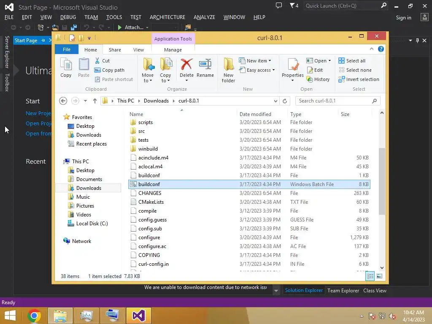Viewport: 432px width, 324px height.
Task: Click Open Project link on Start Page
Action: pos(38,124)
